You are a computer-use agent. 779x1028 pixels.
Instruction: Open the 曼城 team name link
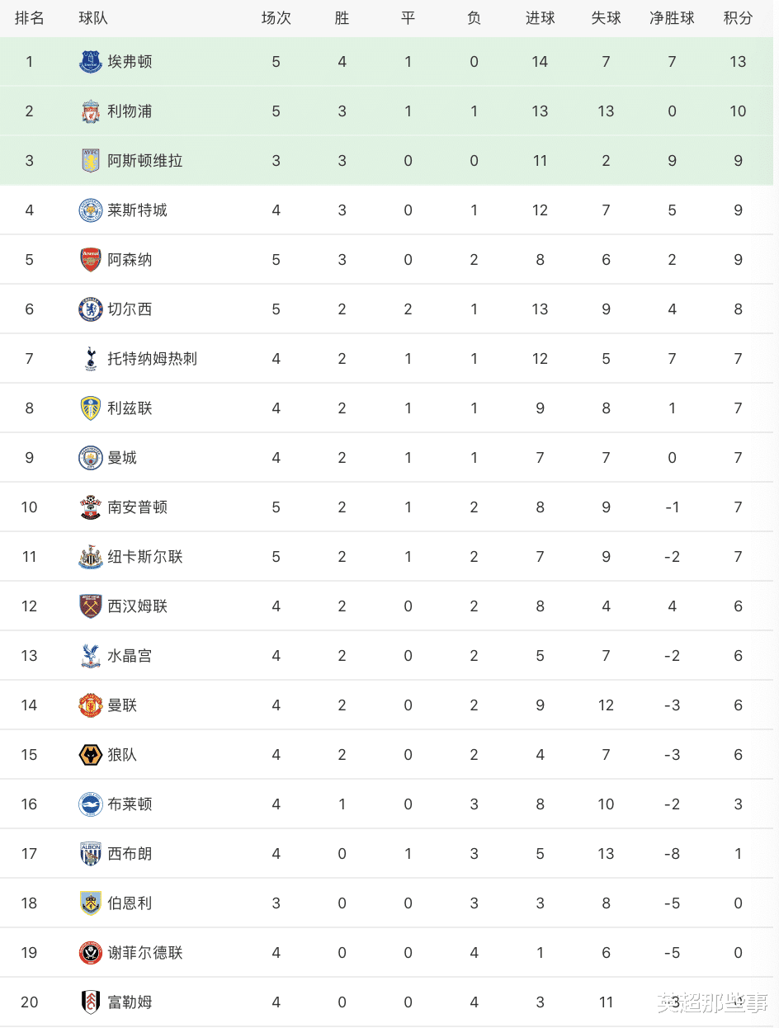(x=122, y=458)
